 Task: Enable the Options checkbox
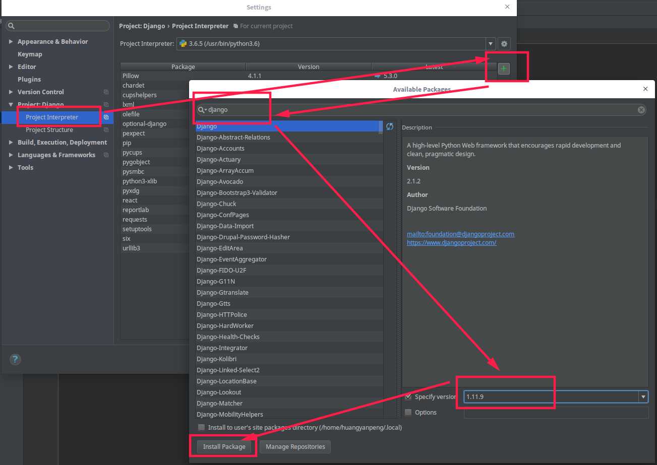click(x=408, y=413)
